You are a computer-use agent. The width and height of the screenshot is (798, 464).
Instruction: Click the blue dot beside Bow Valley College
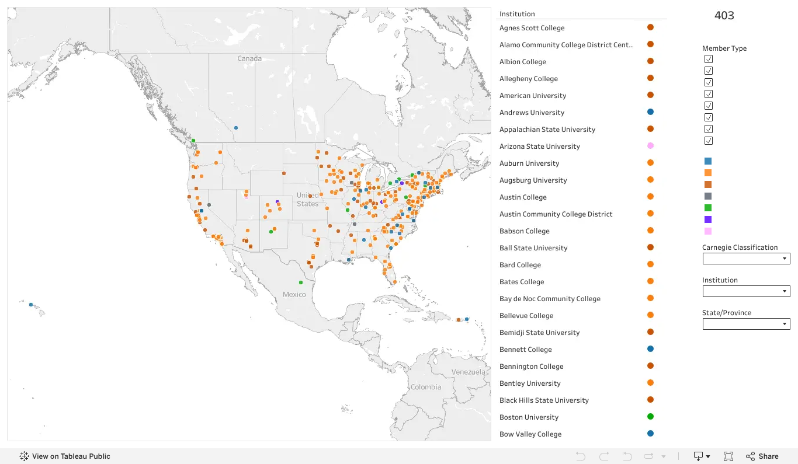click(x=650, y=434)
